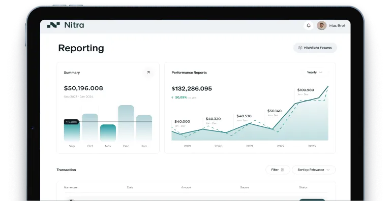Click the $132,286.095 performance total
The height and width of the screenshot is (201, 390).
pos(192,89)
